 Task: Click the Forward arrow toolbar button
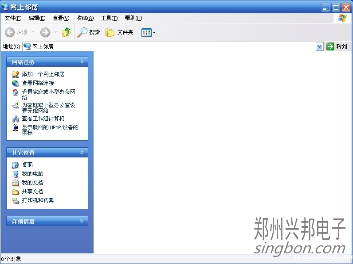point(45,32)
